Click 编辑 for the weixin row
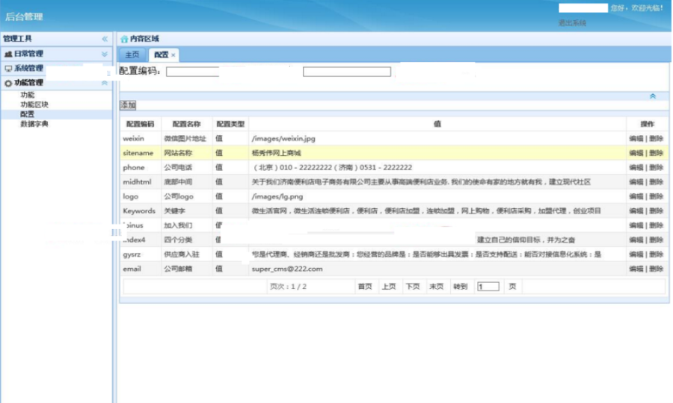Viewport: 673px width, 403px height. click(x=636, y=139)
